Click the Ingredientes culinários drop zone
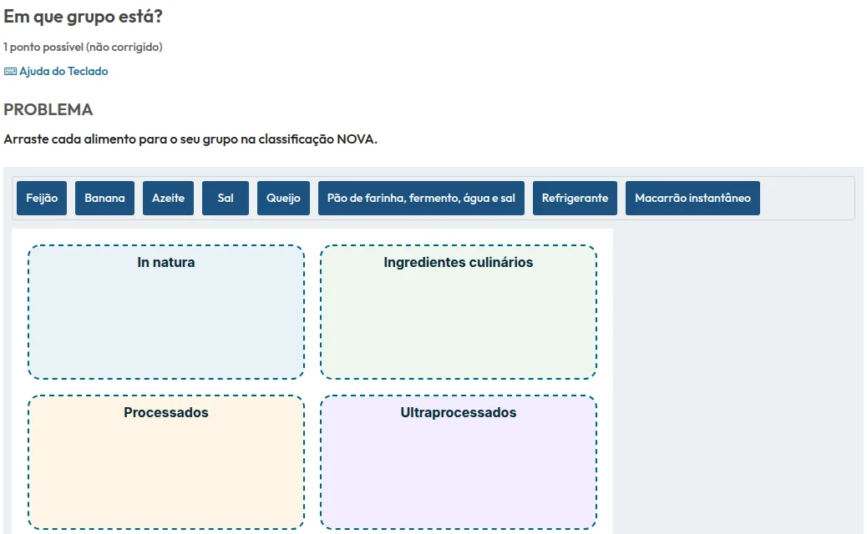The image size is (867, 534). [459, 312]
